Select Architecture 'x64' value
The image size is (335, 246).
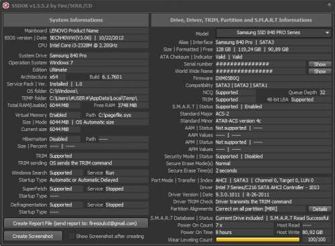pos(54,77)
